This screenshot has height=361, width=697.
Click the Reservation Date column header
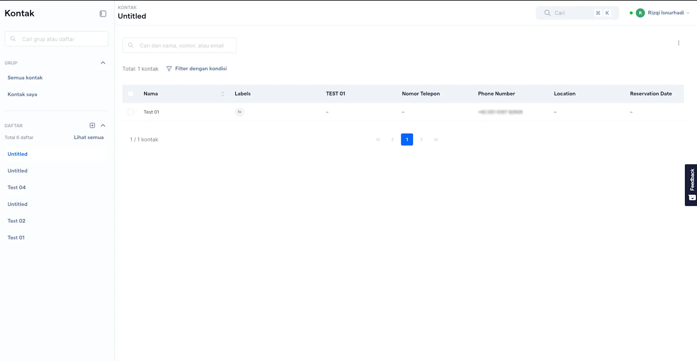tap(651, 94)
